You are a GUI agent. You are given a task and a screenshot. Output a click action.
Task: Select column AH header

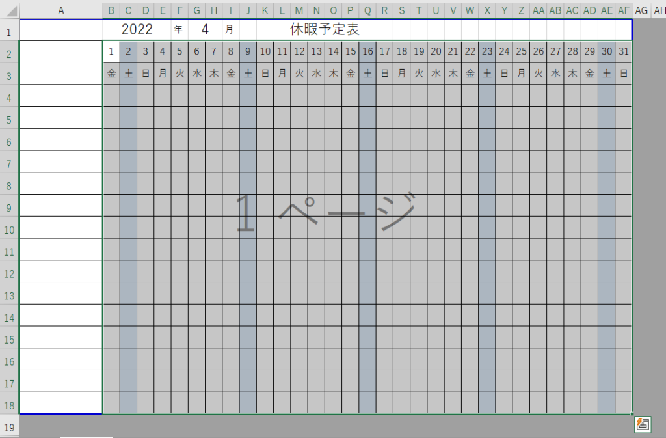pos(658,10)
